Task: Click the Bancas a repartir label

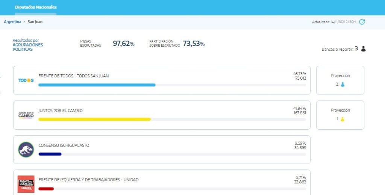Action: point(338,49)
